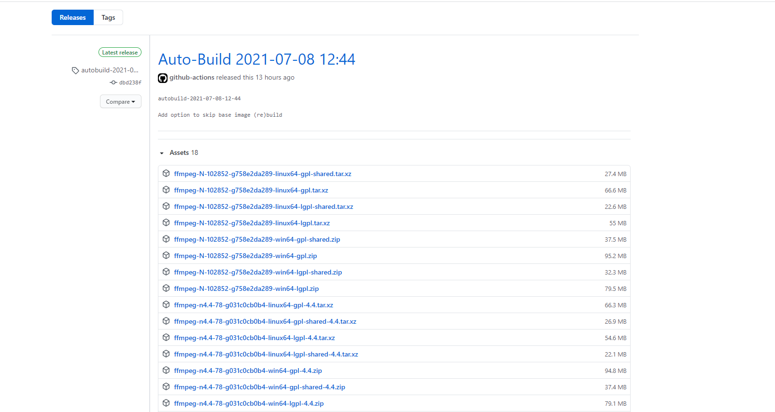The height and width of the screenshot is (412, 775).
Task: Switch to the Releases tab
Action: pyautogui.click(x=72, y=17)
